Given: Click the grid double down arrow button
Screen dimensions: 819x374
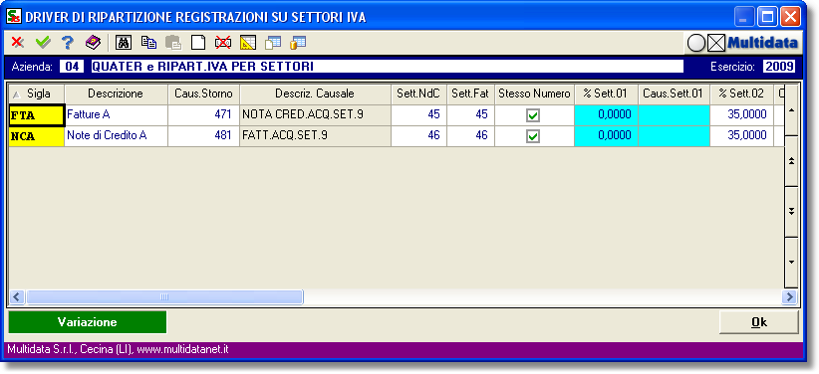Looking at the screenshot, I should [x=791, y=212].
